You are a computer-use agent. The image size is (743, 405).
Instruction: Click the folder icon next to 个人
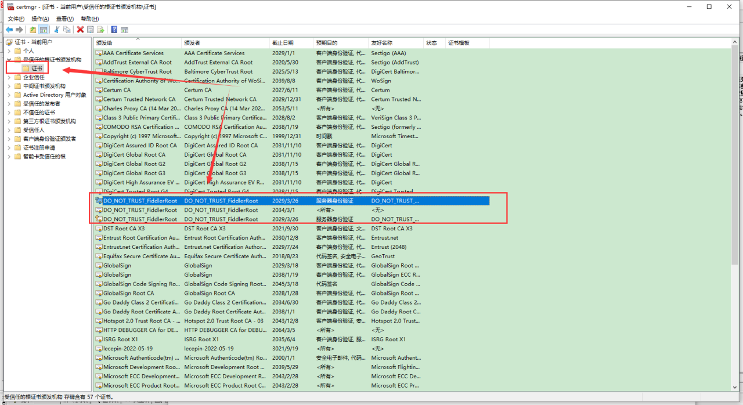pyautogui.click(x=17, y=51)
